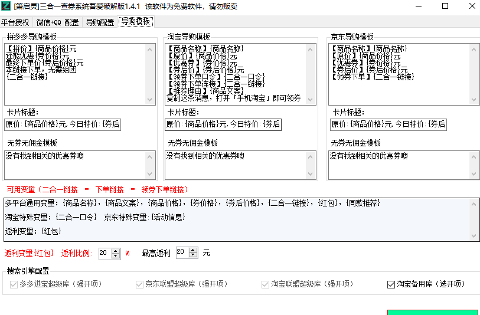Click the 返利变量：{红包} line in variables box

pyautogui.click(x=33, y=231)
